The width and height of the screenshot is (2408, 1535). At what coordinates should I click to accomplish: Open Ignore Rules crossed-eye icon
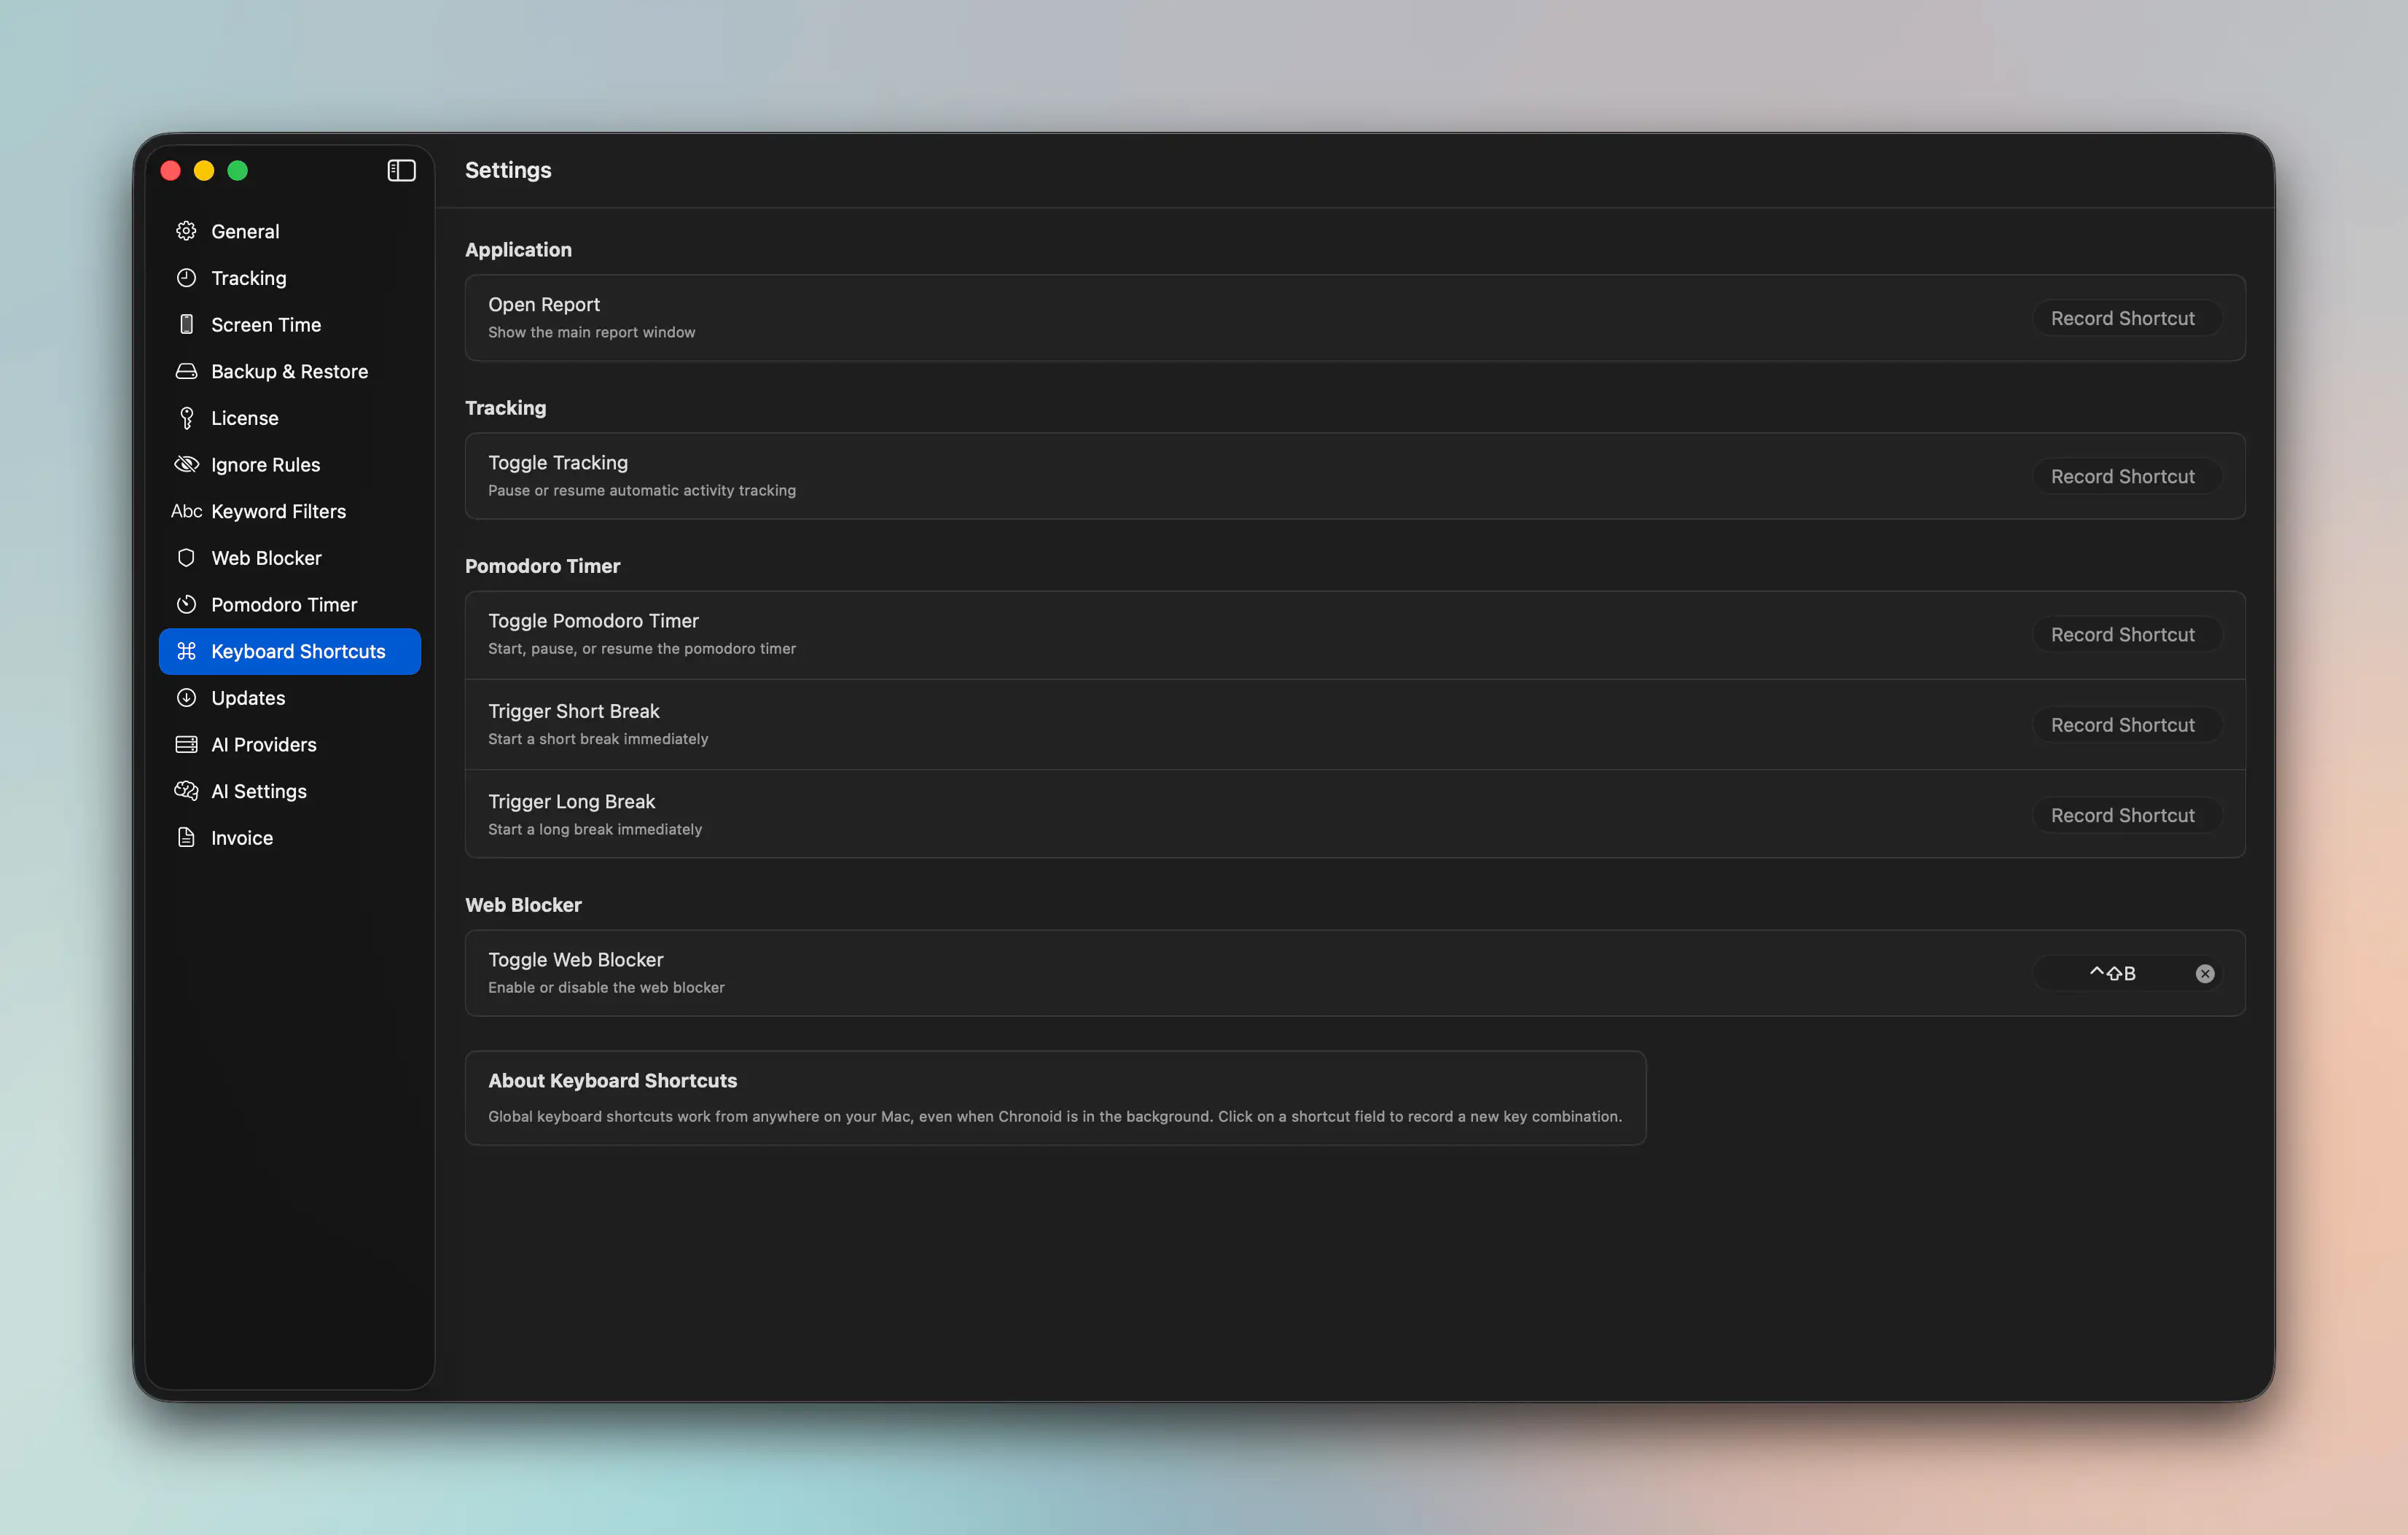click(186, 464)
